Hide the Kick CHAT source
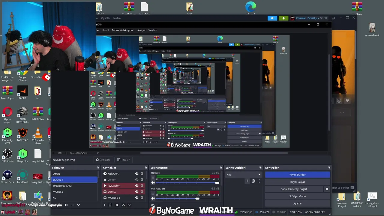Screen dimensions: 384x216 (x=137, y=174)
